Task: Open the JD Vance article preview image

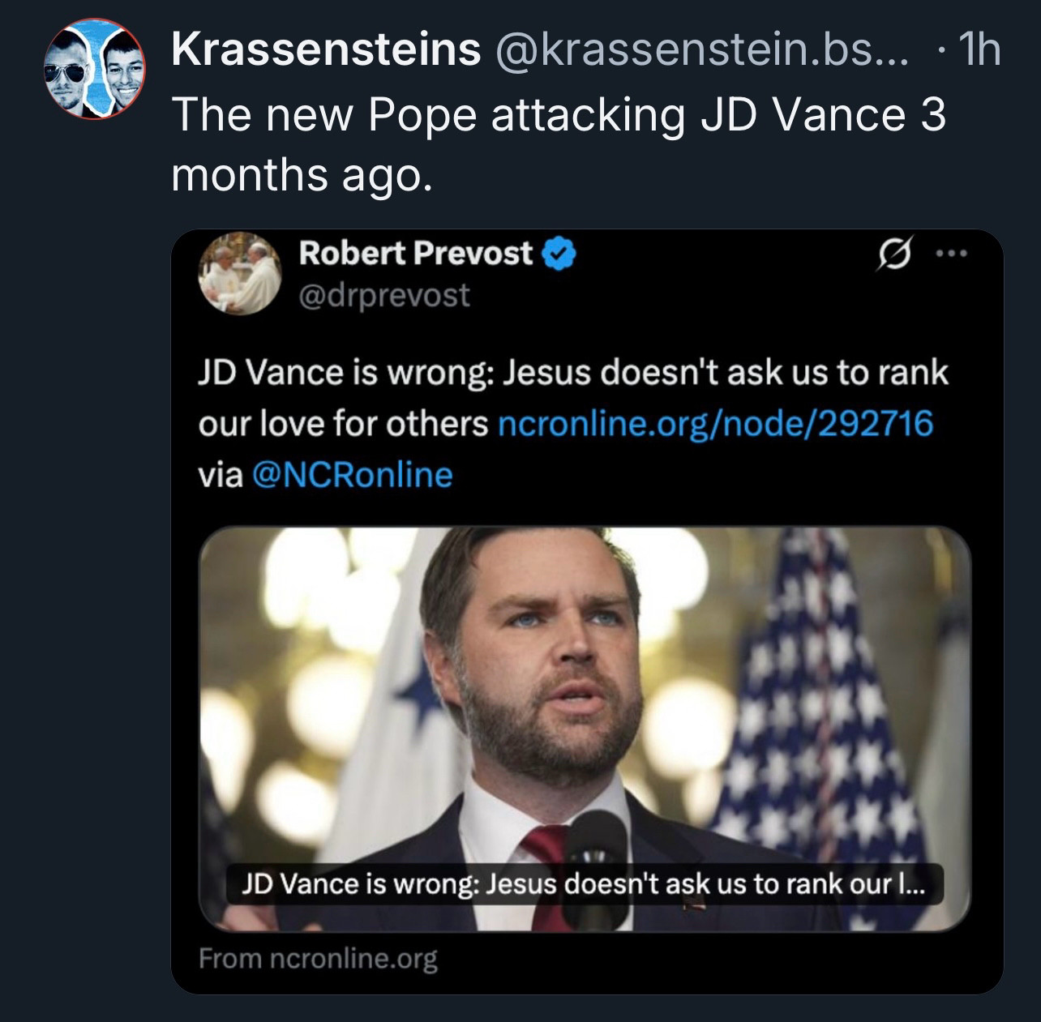Action: click(584, 729)
